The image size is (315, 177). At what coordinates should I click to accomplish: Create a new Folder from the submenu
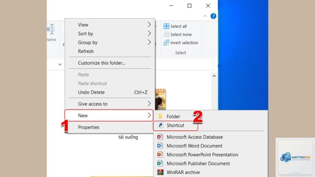coord(210,116)
